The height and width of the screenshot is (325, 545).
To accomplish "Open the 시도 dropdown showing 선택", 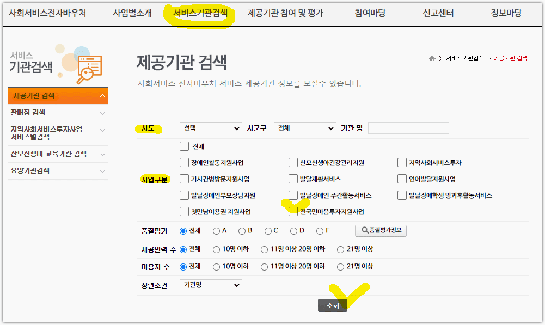I will pyautogui.click(x=211, y=128).
